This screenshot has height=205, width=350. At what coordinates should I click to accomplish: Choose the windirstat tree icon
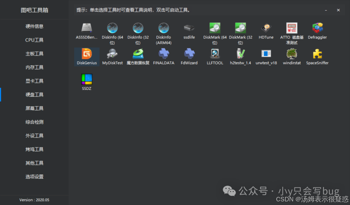tap(292, 54)
